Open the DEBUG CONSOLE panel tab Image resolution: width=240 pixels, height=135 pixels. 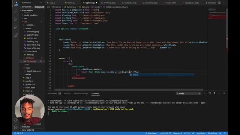point(81,93)
